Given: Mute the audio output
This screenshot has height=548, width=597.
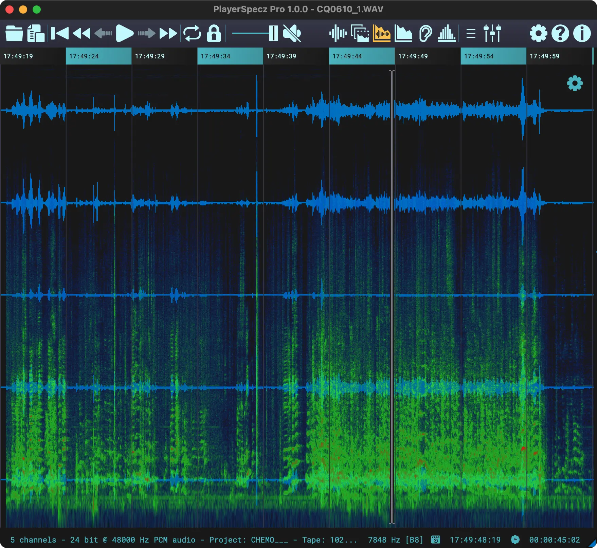Looking at the screenshot, I should pos(293,33).
